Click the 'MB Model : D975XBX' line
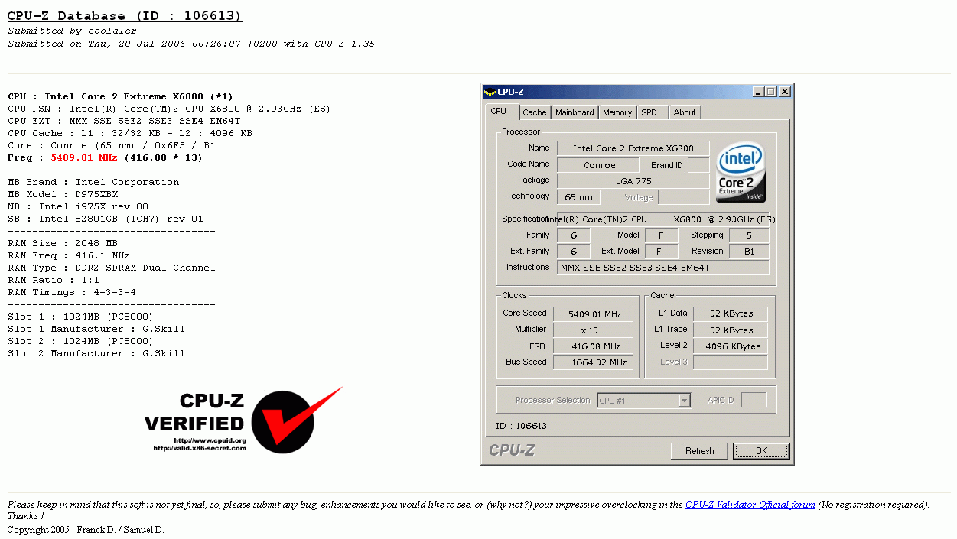Image resolution: width=957 pixels, height=539 pixels. pos(63,194)
